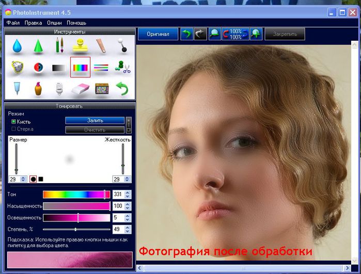361x274 pixels.
Task: Click the Очистить clear button
Action: click(x=95, y=130)
